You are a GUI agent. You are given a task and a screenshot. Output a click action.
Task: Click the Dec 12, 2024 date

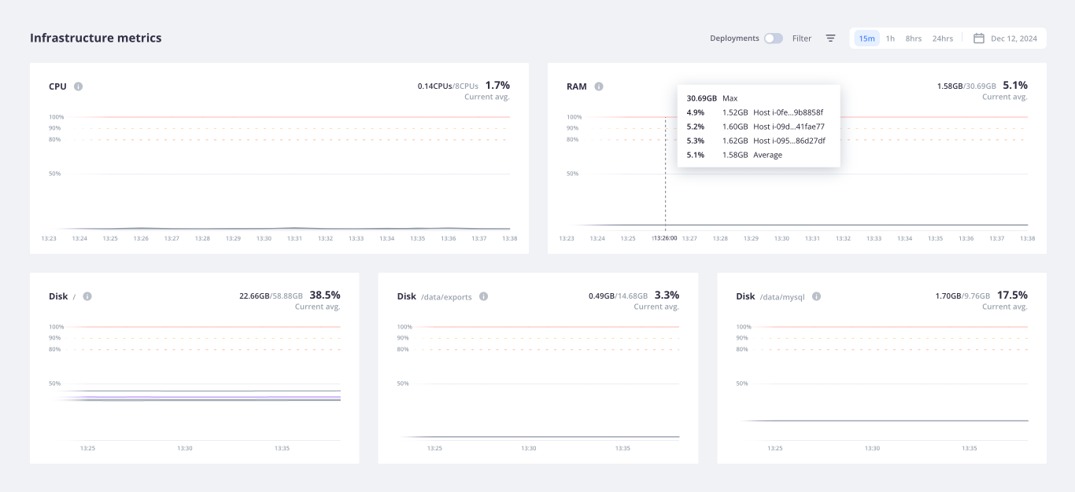pos(1014,39)
